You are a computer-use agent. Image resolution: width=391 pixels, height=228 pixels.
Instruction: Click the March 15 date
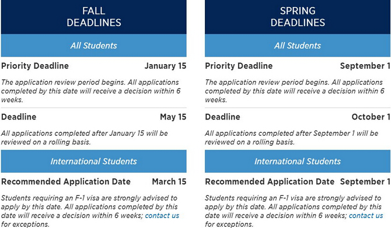tap(169, 182)
